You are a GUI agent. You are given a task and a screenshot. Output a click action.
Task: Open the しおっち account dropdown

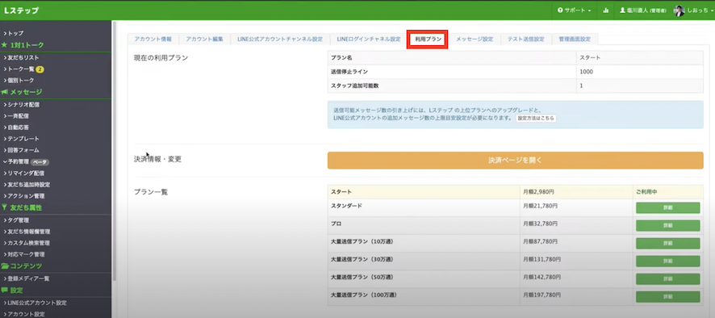pos(700,10)
